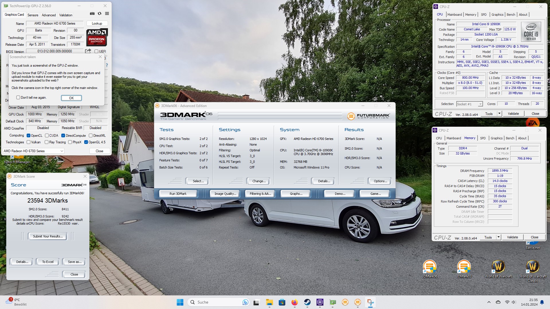Click the GPU-Z taskbar icon

pyautogui.click(x=332, y=302)
